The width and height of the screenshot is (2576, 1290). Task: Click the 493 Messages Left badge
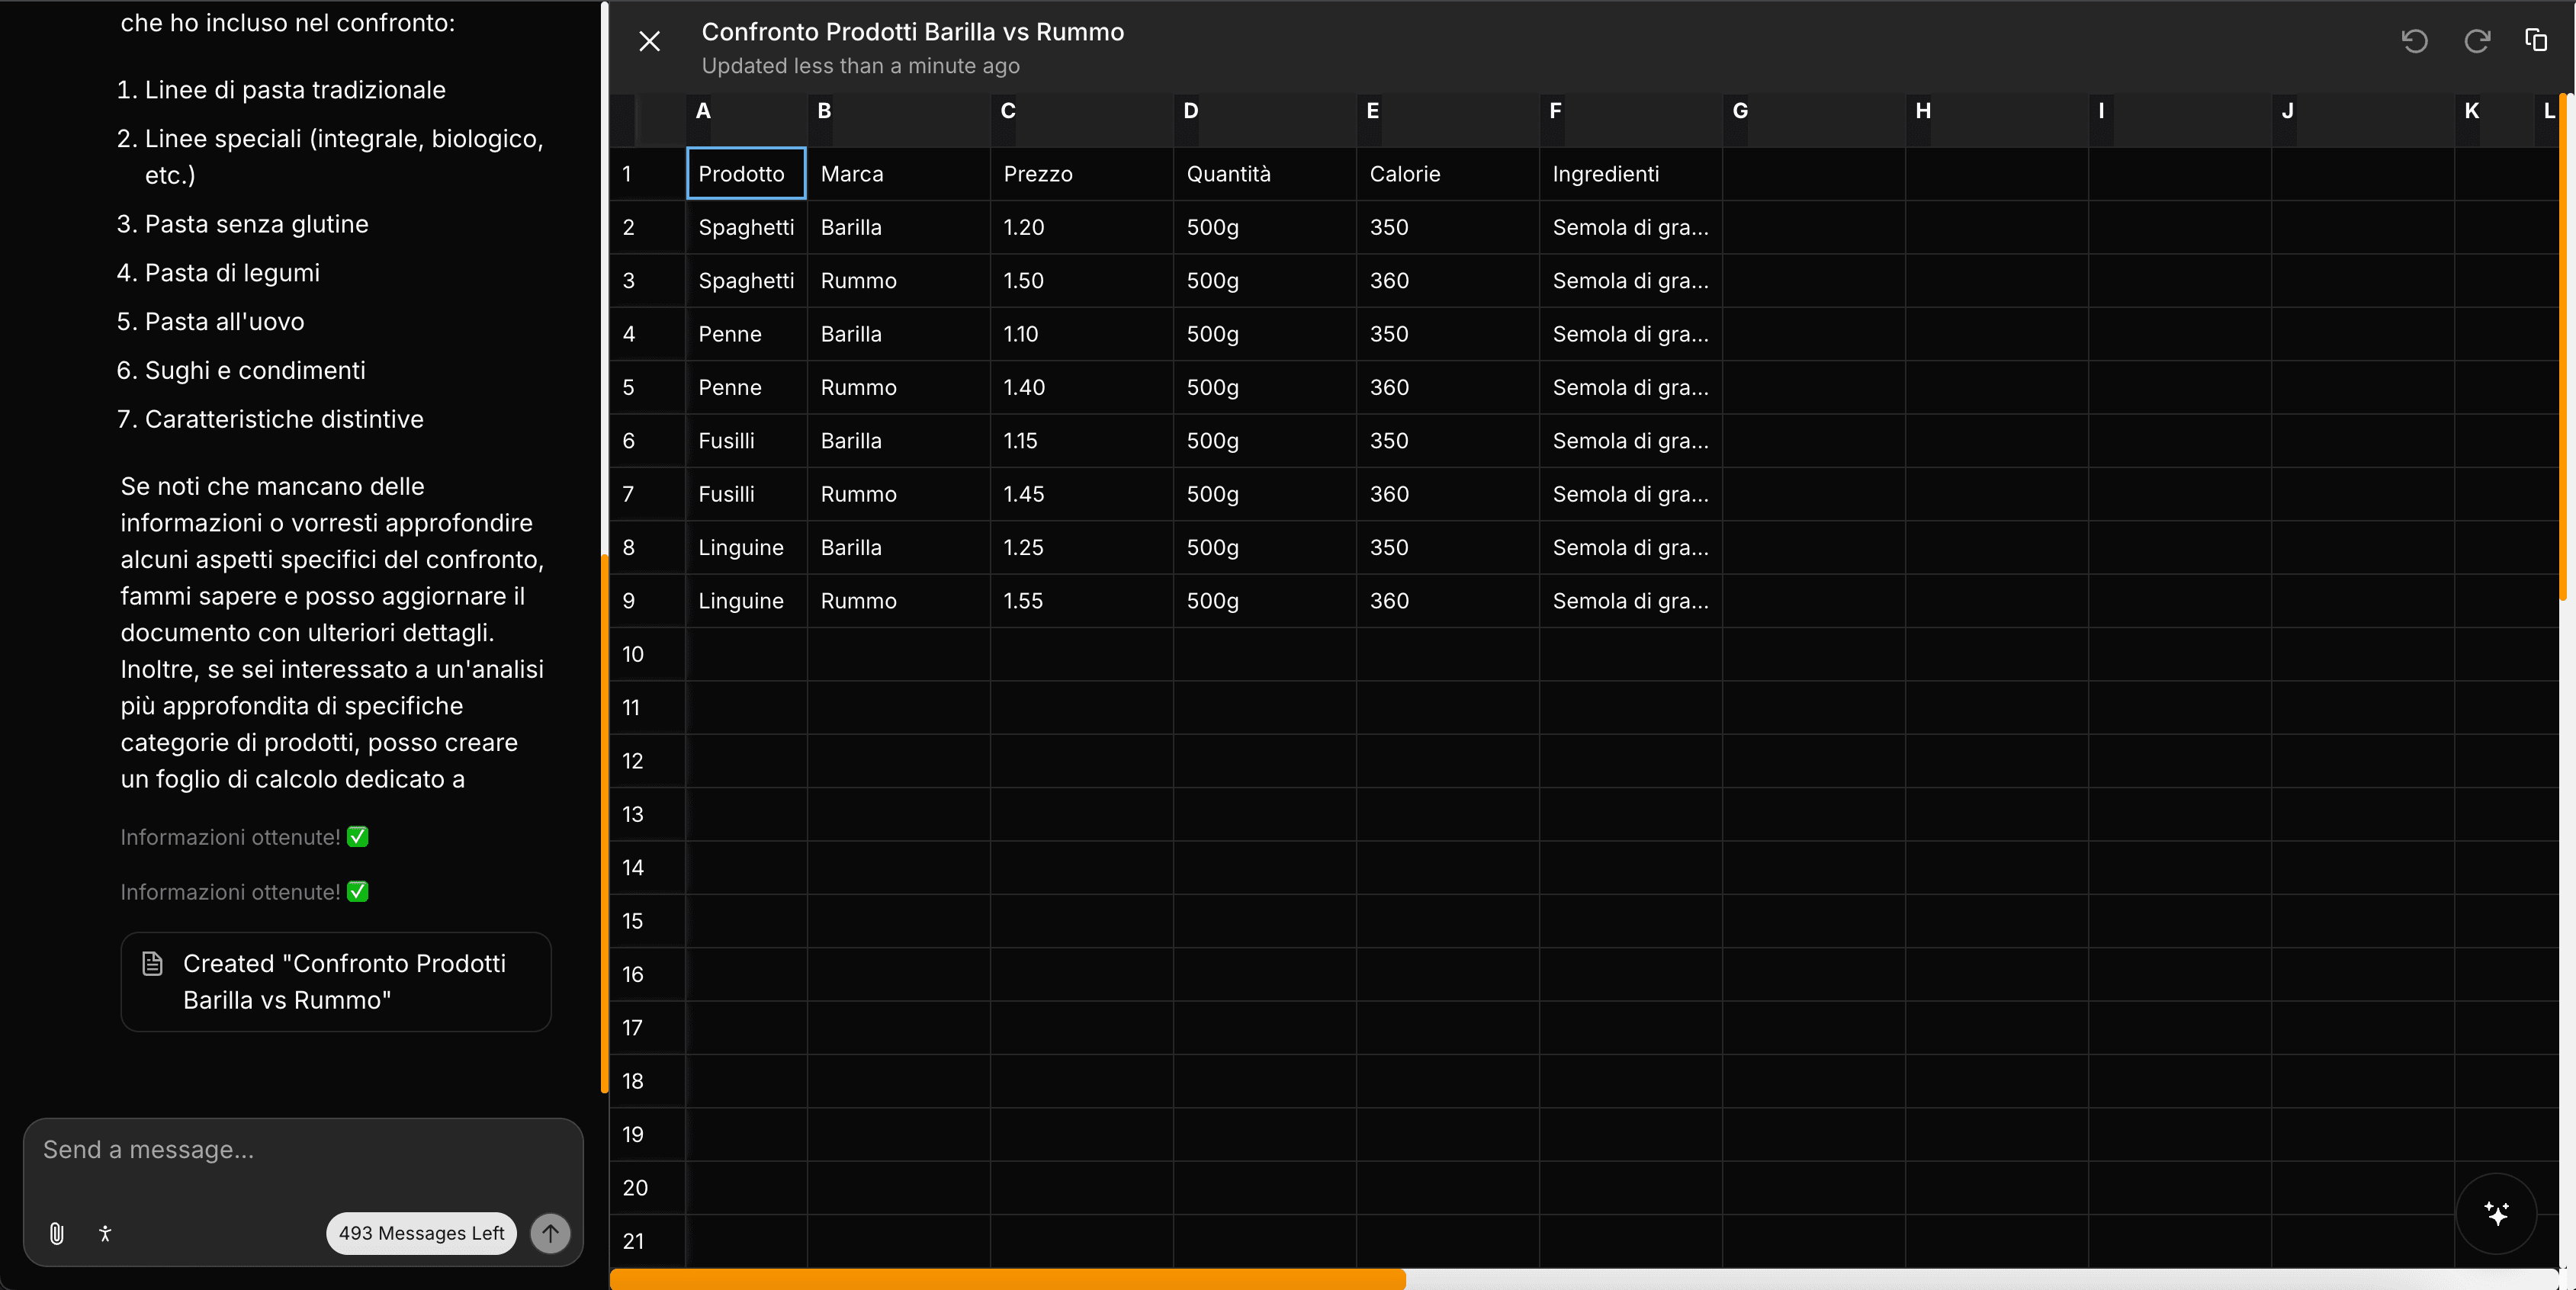point(421,1233)
